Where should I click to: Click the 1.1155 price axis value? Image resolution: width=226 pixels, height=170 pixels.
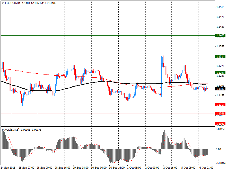[x=221, y=95]
